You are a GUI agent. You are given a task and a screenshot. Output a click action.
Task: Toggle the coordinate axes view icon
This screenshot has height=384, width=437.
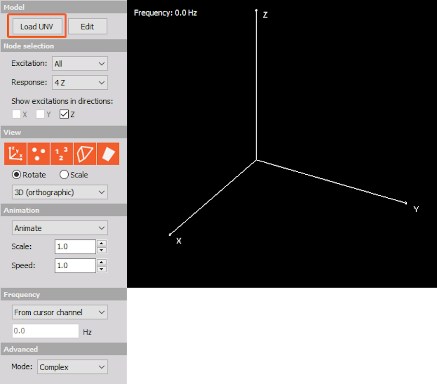tap(15, 154)
